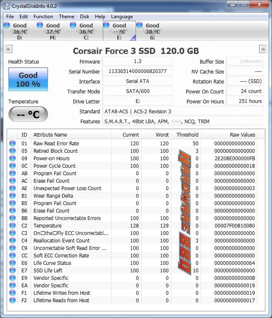272x318 pixels.
Task: Click raw value 00007F00810080
Action: 235,225
